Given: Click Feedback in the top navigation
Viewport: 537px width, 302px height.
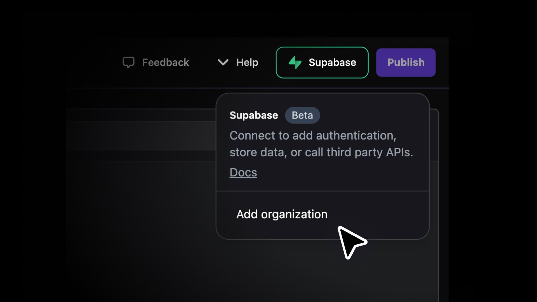Looking at the screenshot, I should pyautogui.click(x=166, y=62).
